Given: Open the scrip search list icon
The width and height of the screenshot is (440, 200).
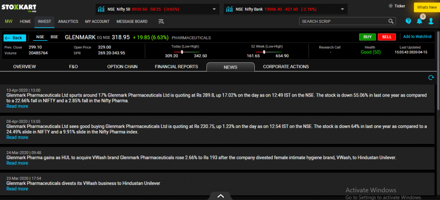Looking at the screenshot, I should [161, 21].
